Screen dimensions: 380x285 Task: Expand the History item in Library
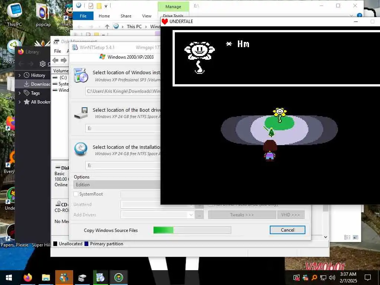tap(20, 75)
